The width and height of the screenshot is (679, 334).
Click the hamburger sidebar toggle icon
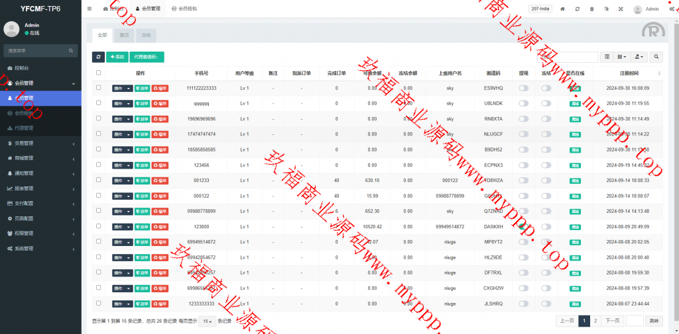coord(90,9)
